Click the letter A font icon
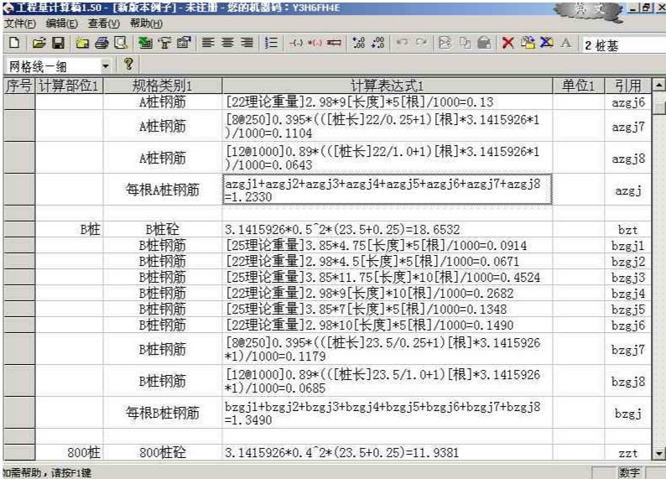Viewport: 666px width, 479px height. tap(565, 43)
